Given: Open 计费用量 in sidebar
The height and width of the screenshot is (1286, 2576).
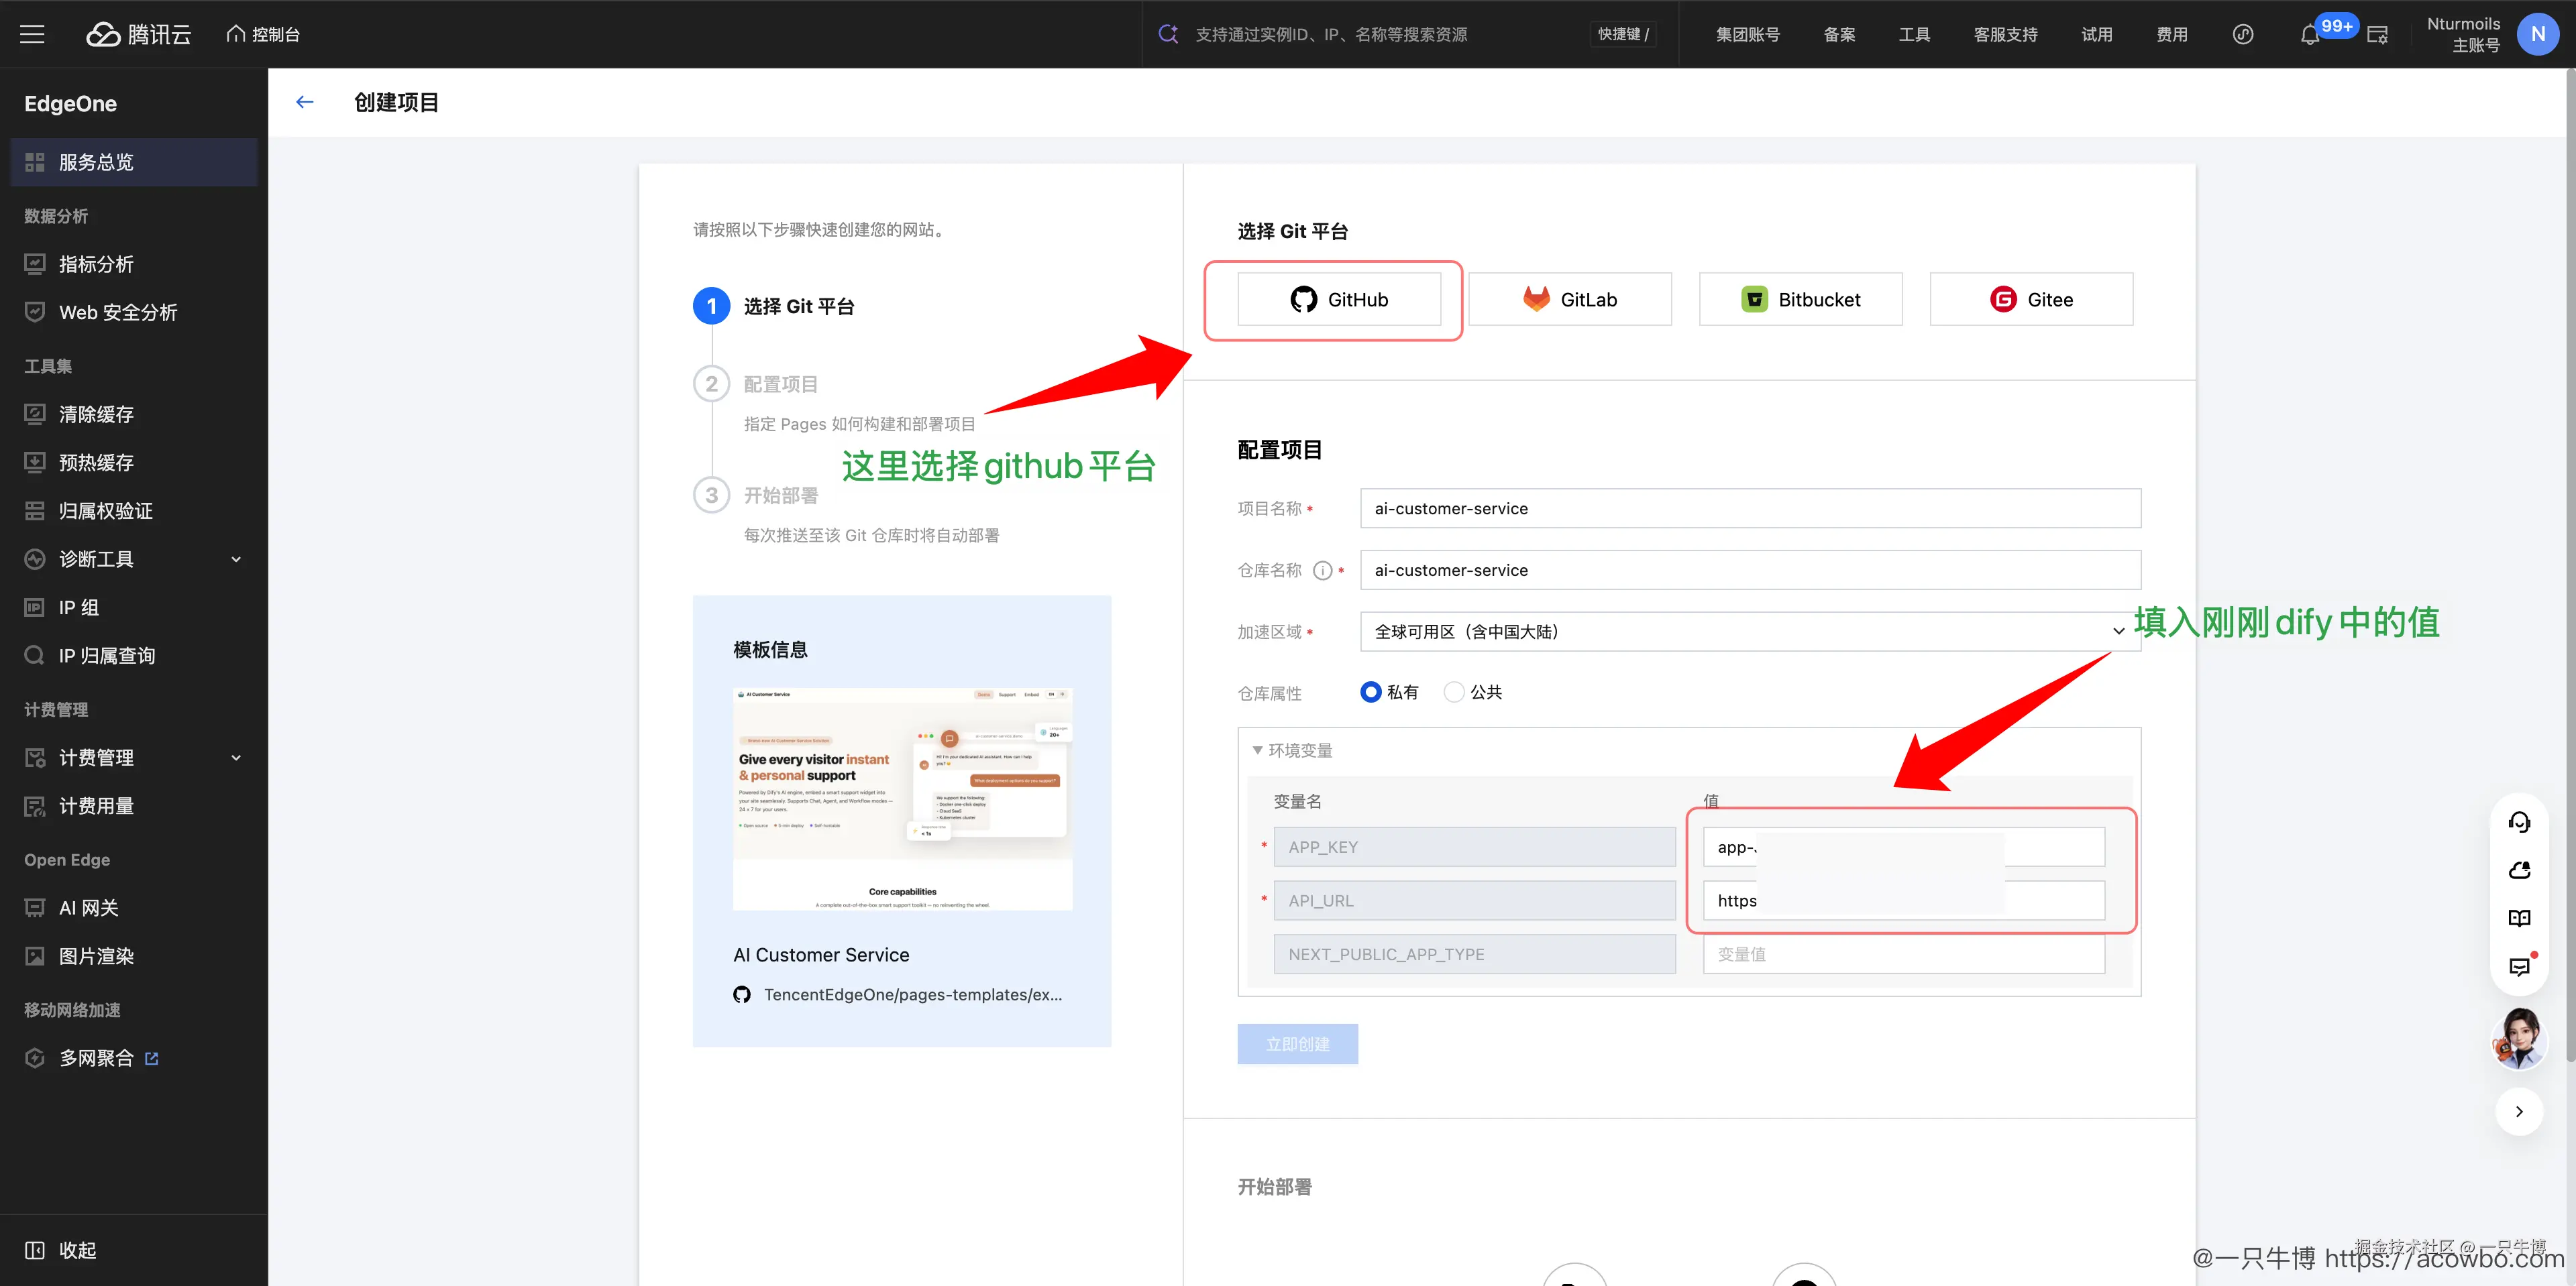Looking at the screenshot, I should pos(134,805).
